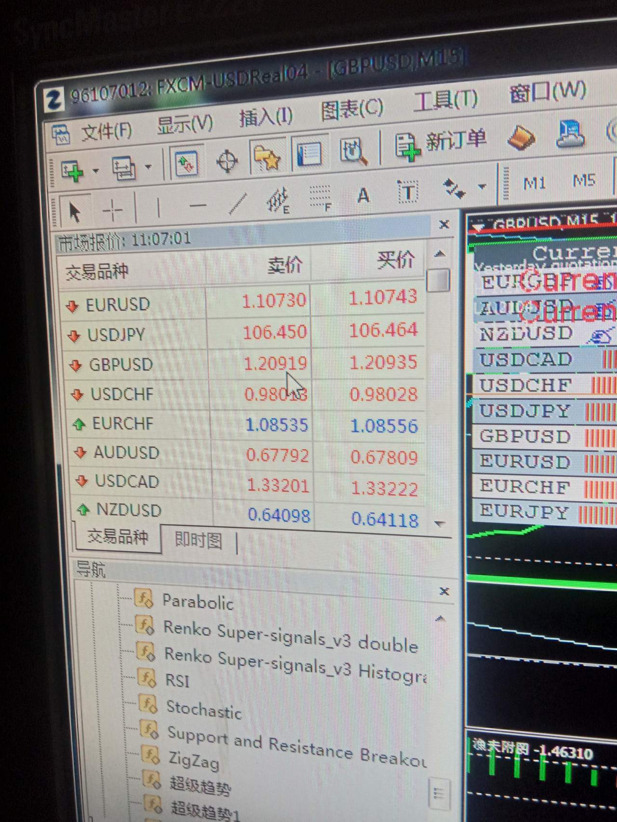
Task: Click the MetaTrader title bar app icon
Action: pyautogui.click(x=54, y=100)
